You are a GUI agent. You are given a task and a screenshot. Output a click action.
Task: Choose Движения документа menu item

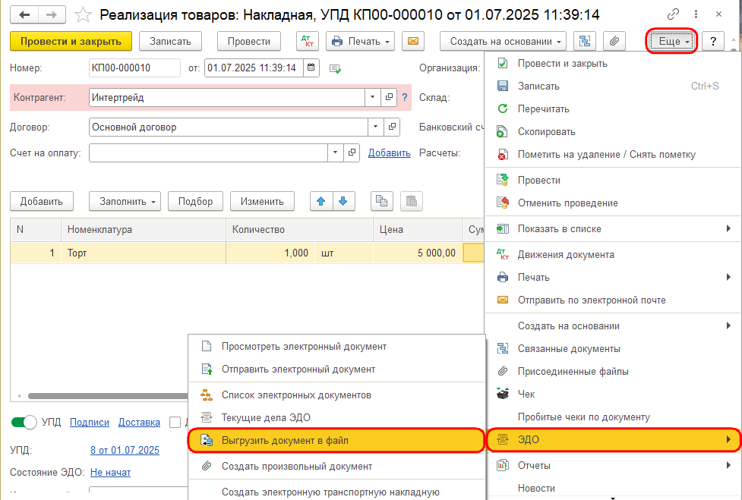click(613, 255)
